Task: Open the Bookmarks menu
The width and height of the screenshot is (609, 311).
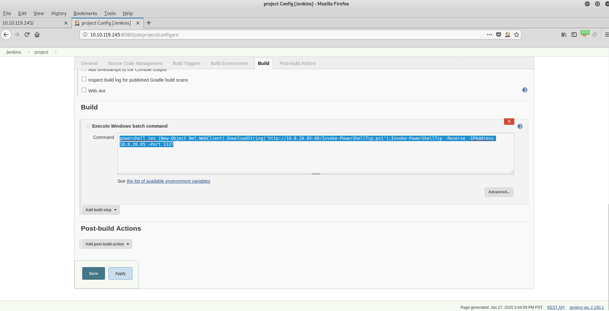Action: click(85, 13)
